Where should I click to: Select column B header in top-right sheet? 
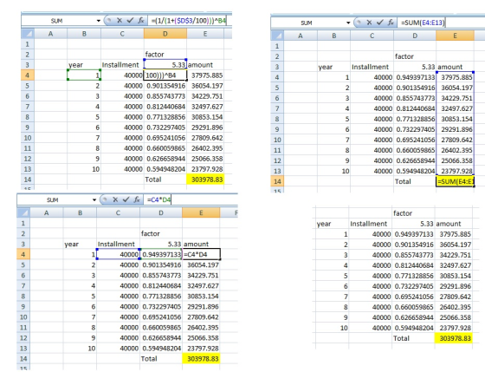[333, 36]
